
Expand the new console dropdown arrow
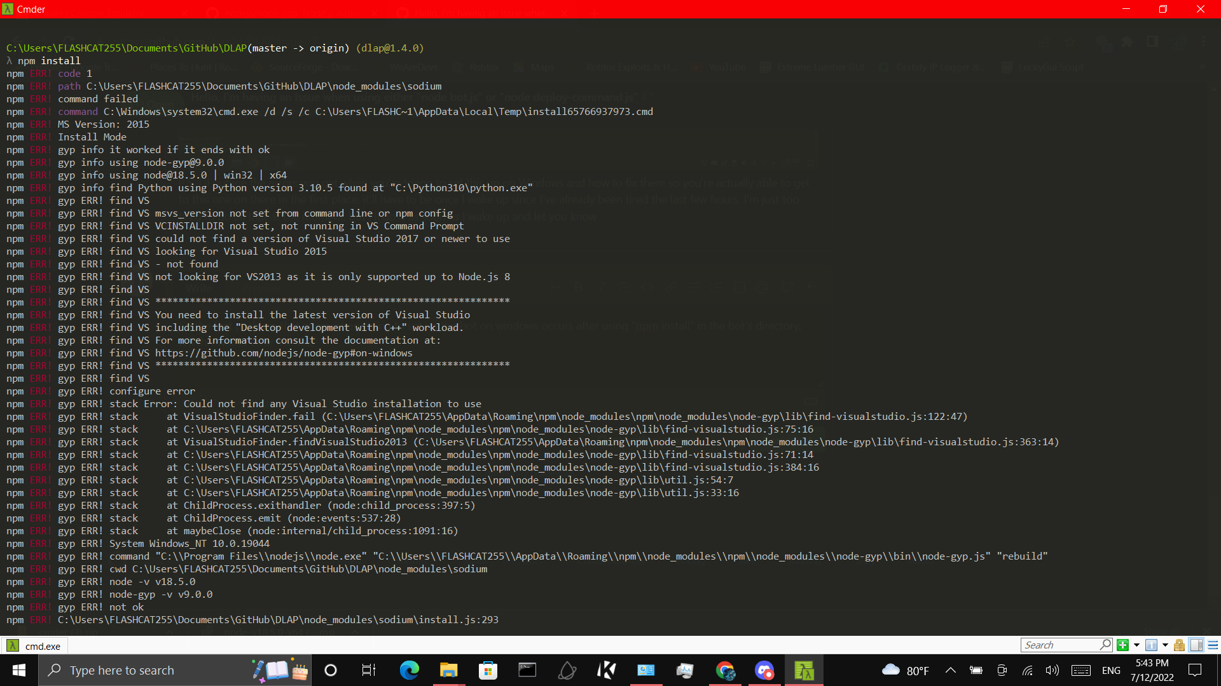[1136, 645]
